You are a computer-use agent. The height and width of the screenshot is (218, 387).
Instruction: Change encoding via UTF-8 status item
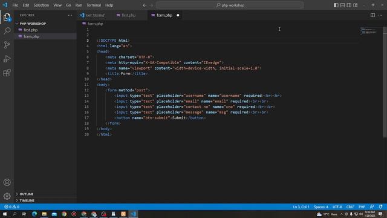[337, 206]
